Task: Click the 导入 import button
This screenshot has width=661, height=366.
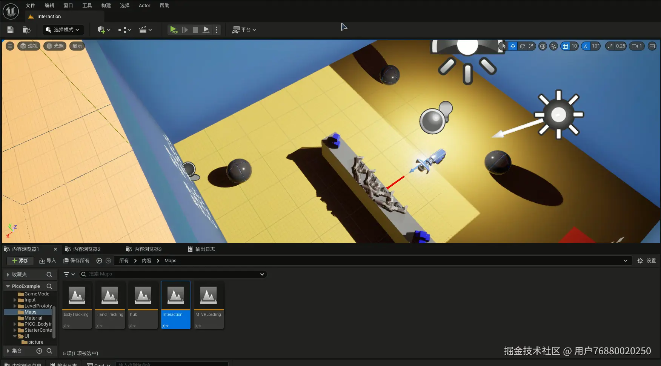Action: click(48, 261)
